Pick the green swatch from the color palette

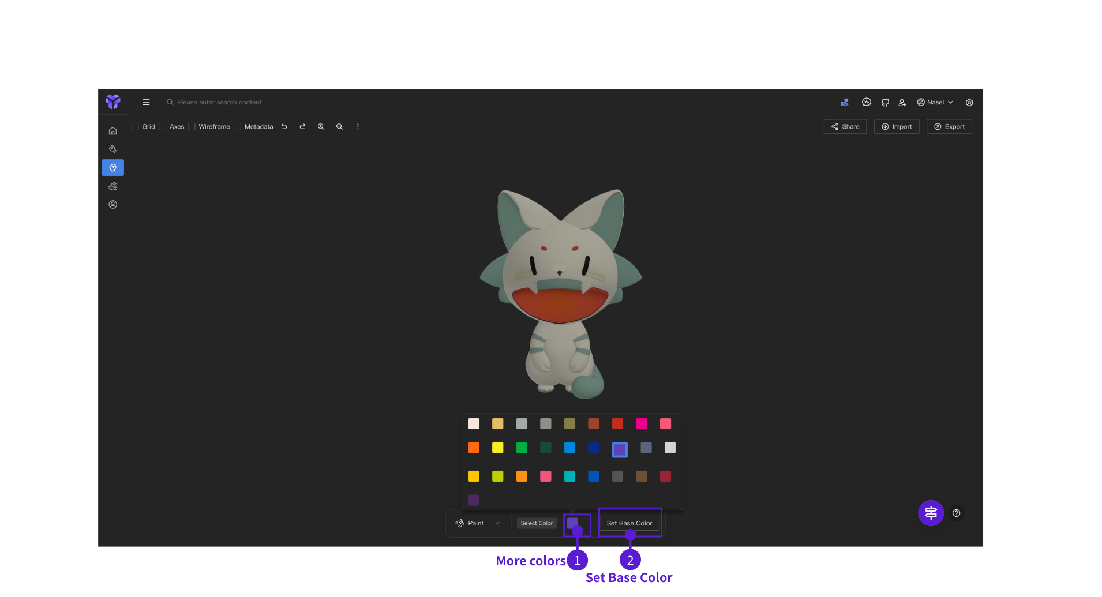[522, 448]
